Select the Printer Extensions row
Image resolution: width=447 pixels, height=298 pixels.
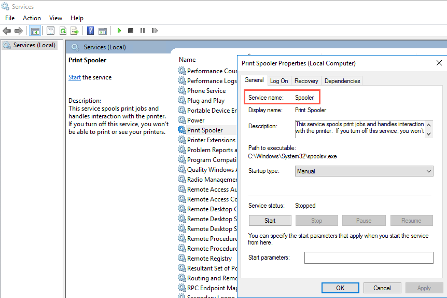(x=207, y=140)
